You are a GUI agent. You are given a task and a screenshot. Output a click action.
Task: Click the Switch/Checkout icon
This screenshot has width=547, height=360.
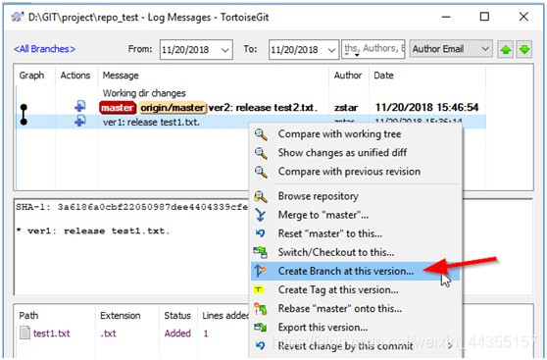pos(261,252)
